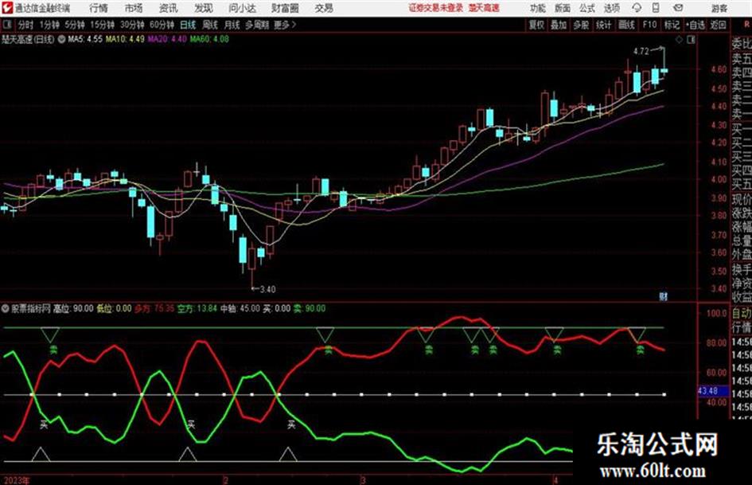Click the 股票指标网 indicator name
Viewport: 752px width, 485px height.
(x=31, y=308)
